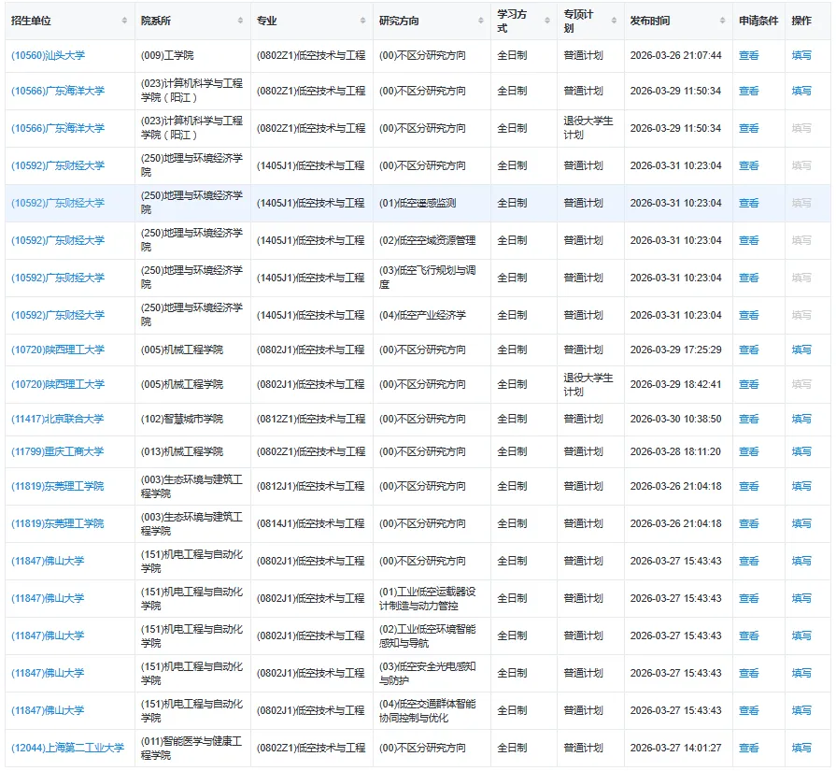Viewport: 836px width, 771px height.
Task: Open (10592)广东财经大学 link in the (01)低空遥感监测 row
Action: [58, 203]
